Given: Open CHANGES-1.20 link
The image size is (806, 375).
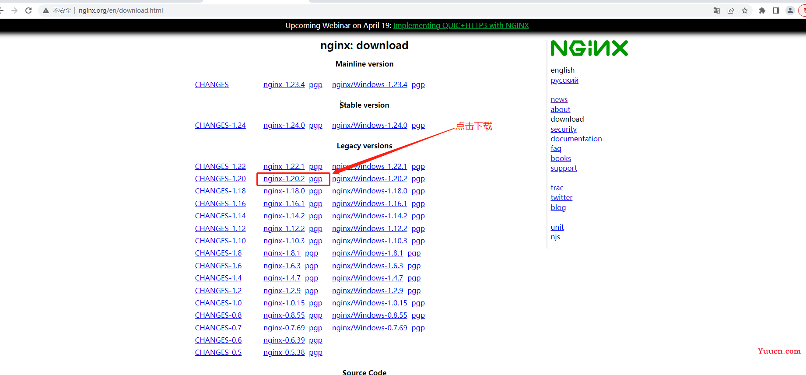Looking at the screenshot, I should [x=221, y=179].
